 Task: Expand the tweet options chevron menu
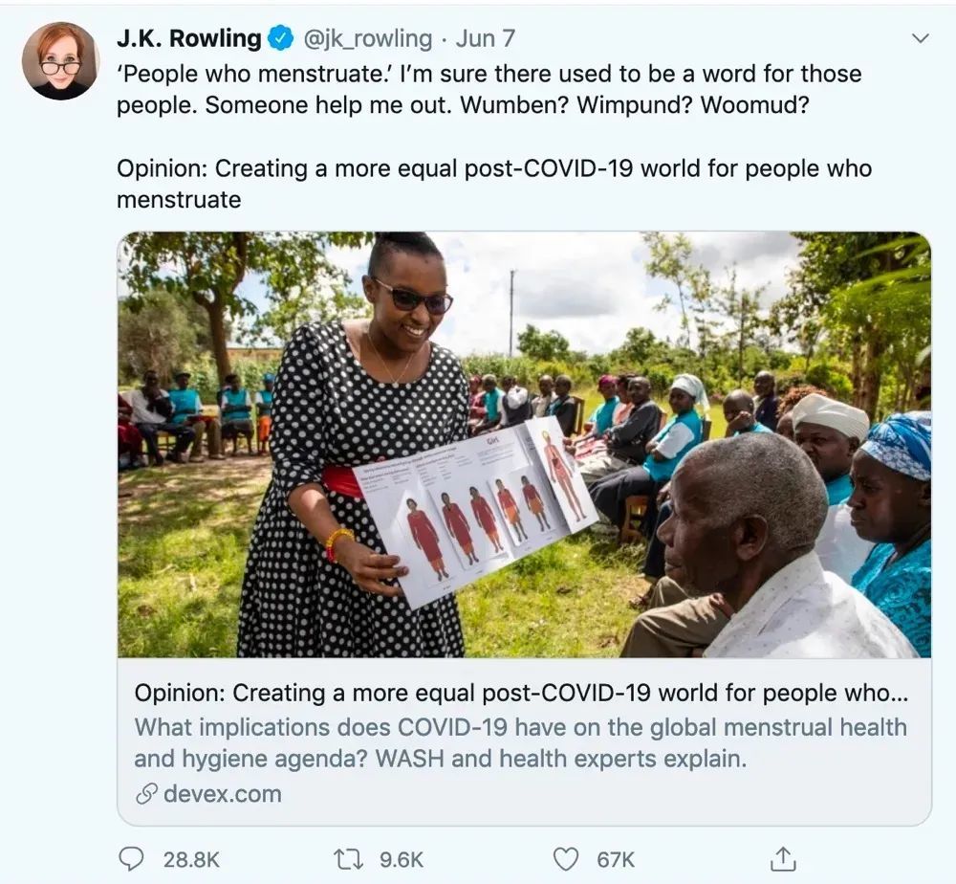pos(920,38)
